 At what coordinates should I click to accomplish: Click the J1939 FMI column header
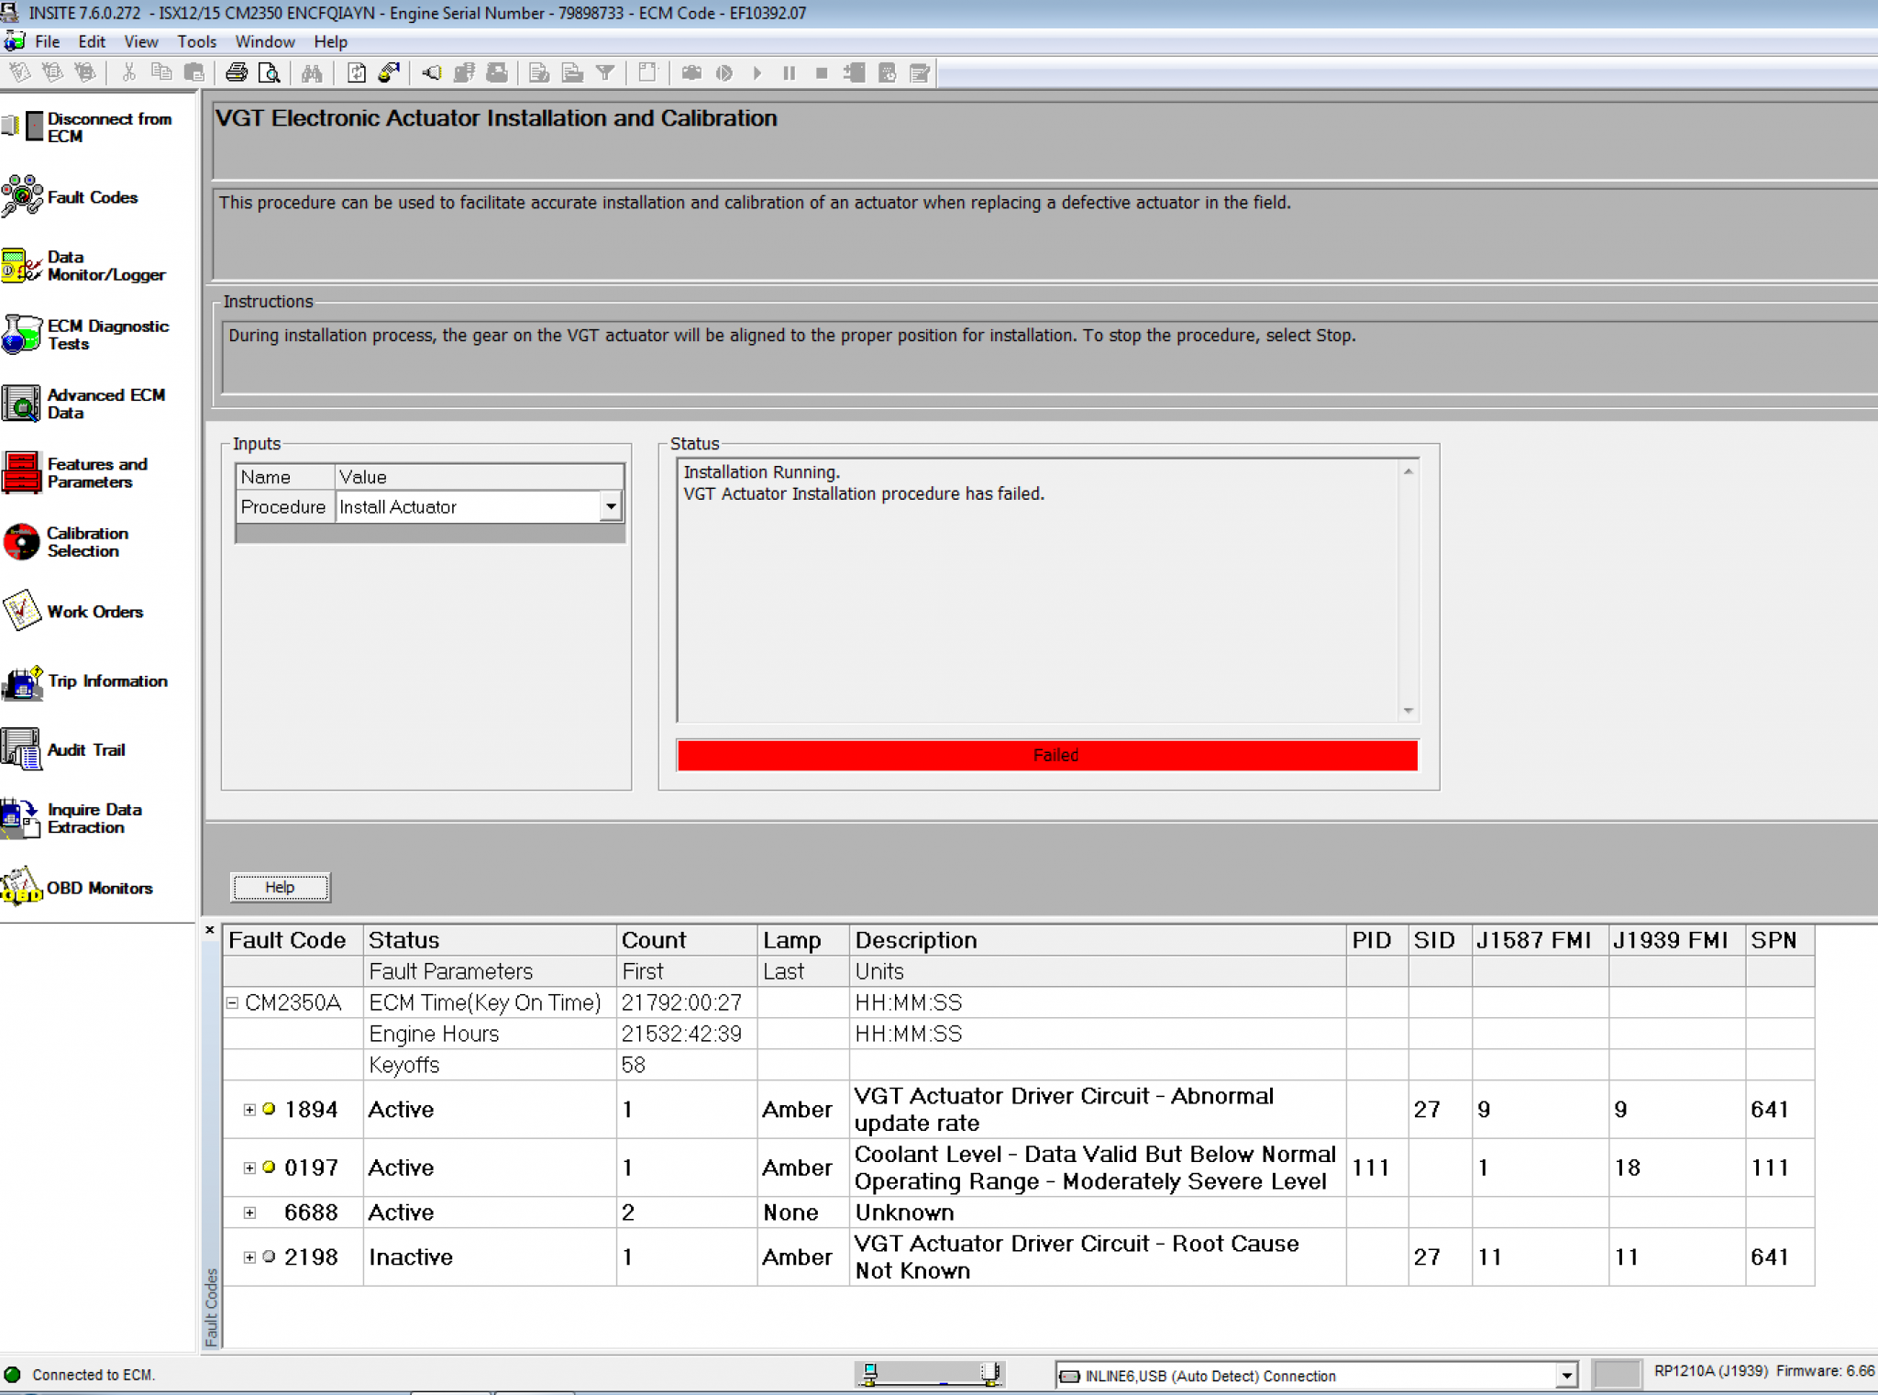[x=1677, y=940]
